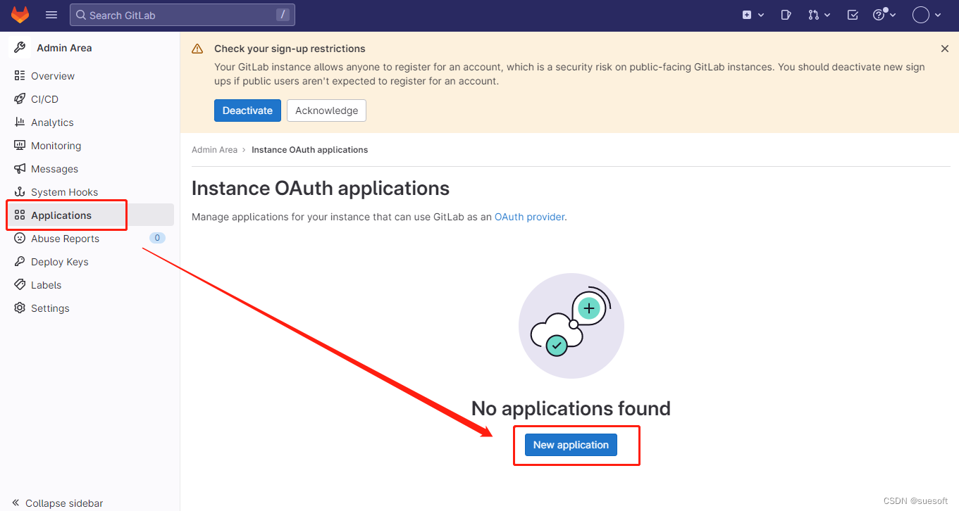
Task: Click the CI/CD rocket icon
Action: pyautogui.click(x=20, y=99)
